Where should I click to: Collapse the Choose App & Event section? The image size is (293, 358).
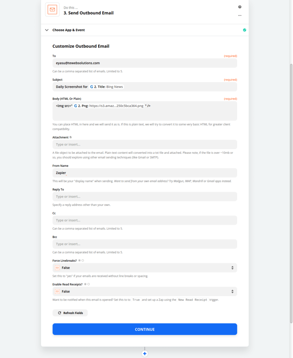pyautogui.click(x=47, y=30)
